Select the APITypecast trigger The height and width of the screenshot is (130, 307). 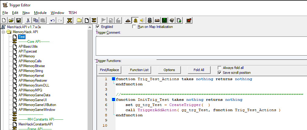tap(28, 51)
